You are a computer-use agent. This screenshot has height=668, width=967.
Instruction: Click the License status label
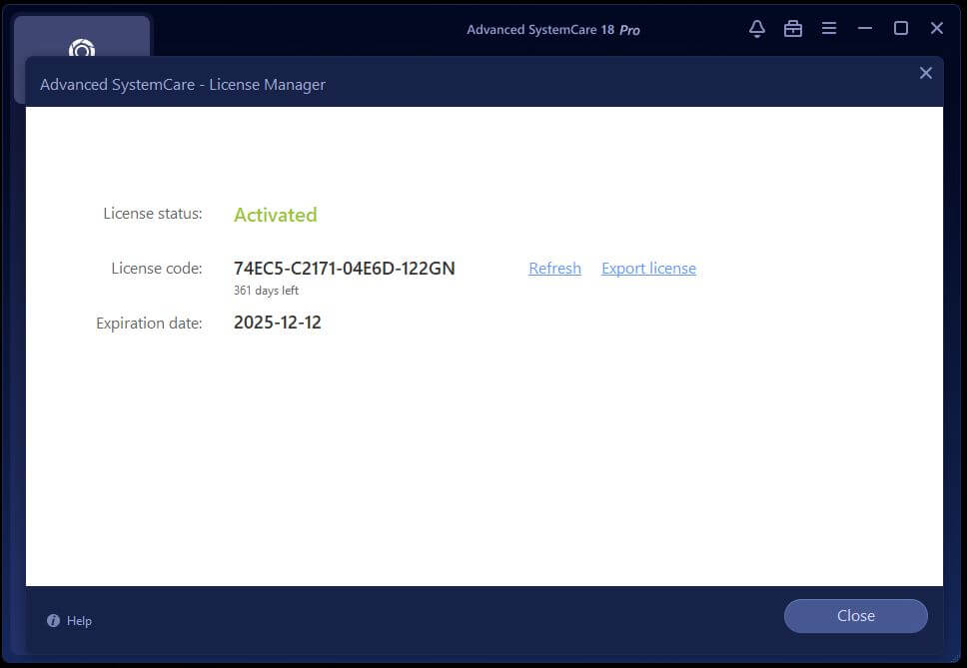(x=152, y=214)
